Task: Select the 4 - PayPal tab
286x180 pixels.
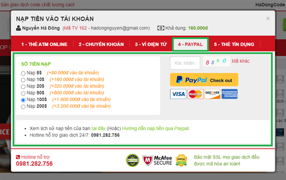Action: (x=190, y=45)
